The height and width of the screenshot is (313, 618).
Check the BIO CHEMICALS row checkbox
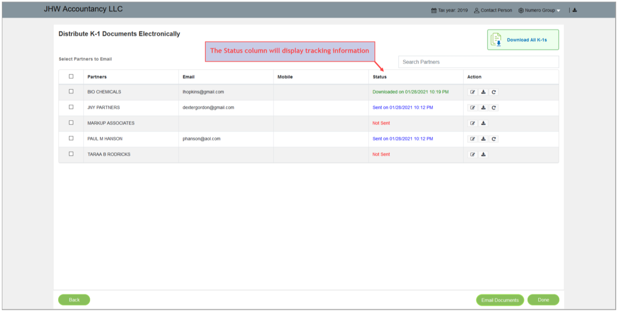pyautogui.click(x=71, y=91)
